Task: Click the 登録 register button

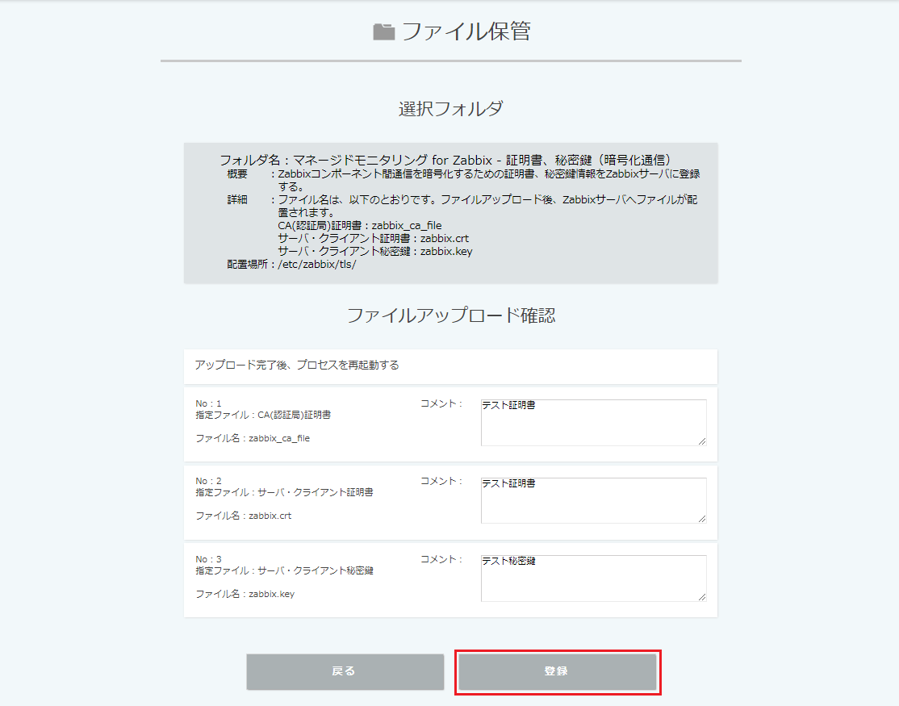Action: click(x=558, y=671)
